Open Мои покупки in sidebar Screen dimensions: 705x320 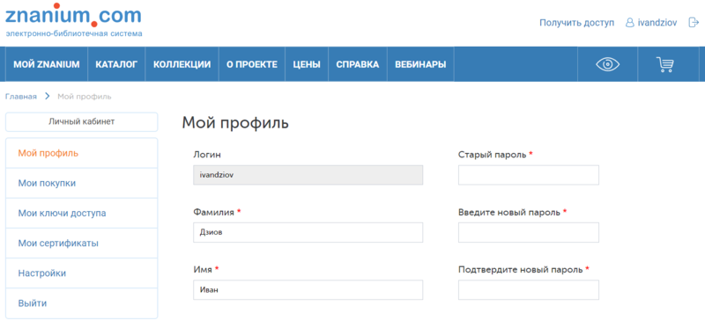coord(81,183)
